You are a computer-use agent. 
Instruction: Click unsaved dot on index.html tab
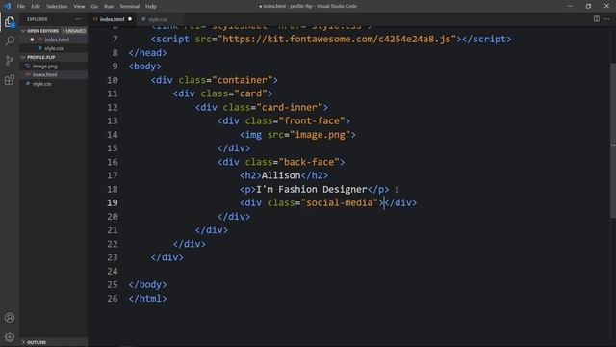130,19
